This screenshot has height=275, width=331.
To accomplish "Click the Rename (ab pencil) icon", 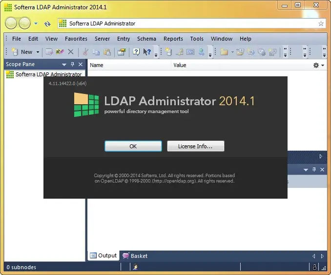I will [x=60, y=52].
